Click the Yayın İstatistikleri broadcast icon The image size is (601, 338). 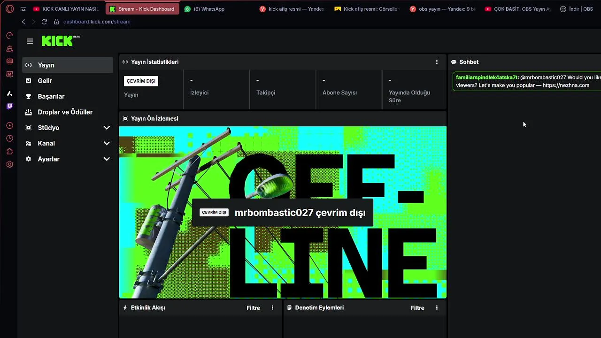point(125,62)
